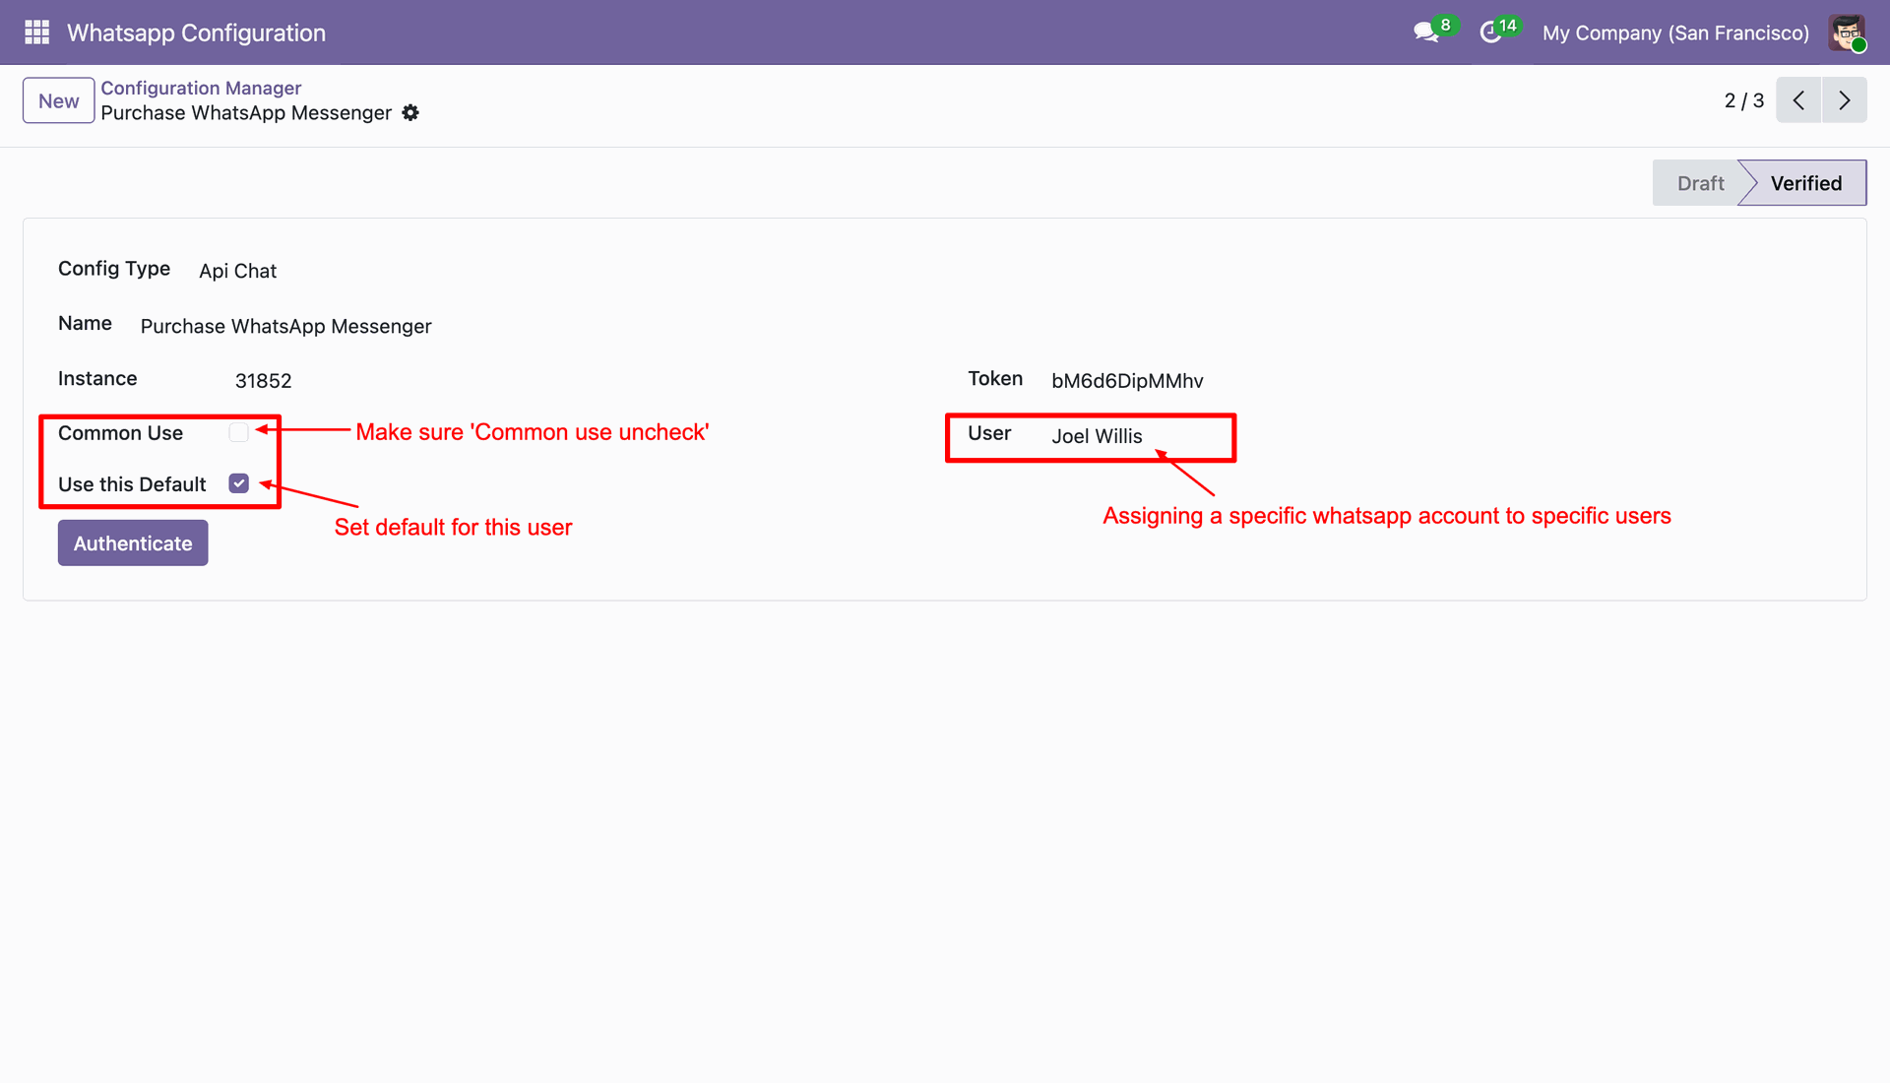This screenshot has height=1083, width=1890.
Task: Click the Instance field value 31852
Action: [x=263, y=381]
